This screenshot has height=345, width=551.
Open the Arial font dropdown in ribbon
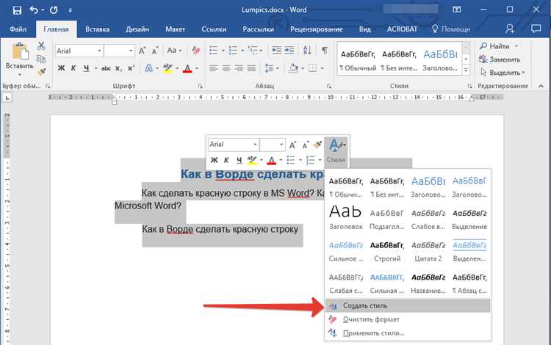click(99, 51)
